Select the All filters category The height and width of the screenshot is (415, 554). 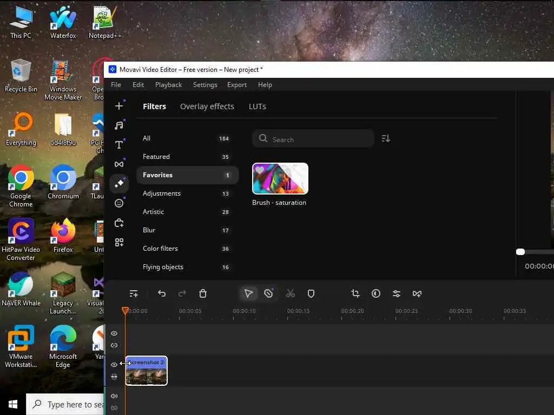[187, 138]
